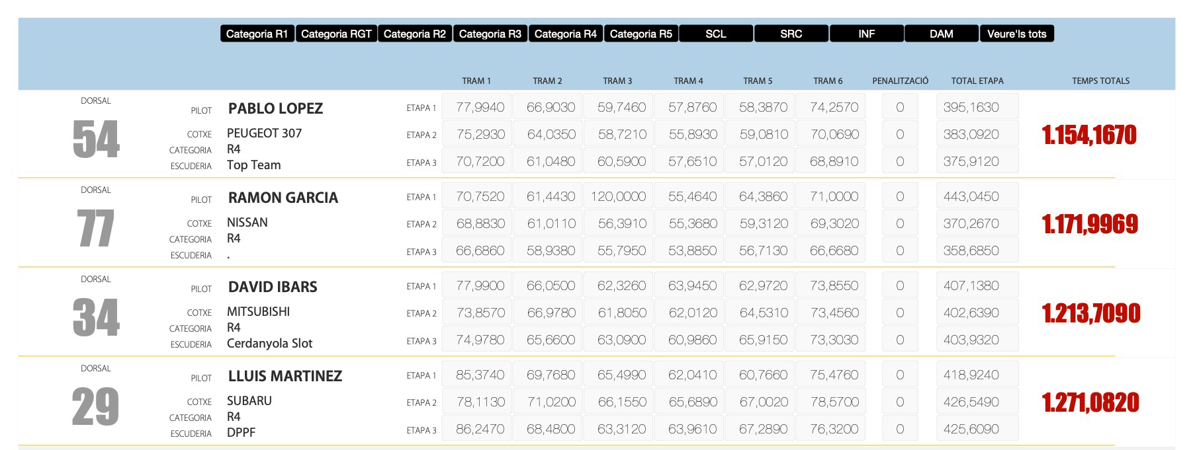Image resolution: width=1193 pixels, height=450 pixels.
Task: Filter by INF category
Action: pos(867,34)
